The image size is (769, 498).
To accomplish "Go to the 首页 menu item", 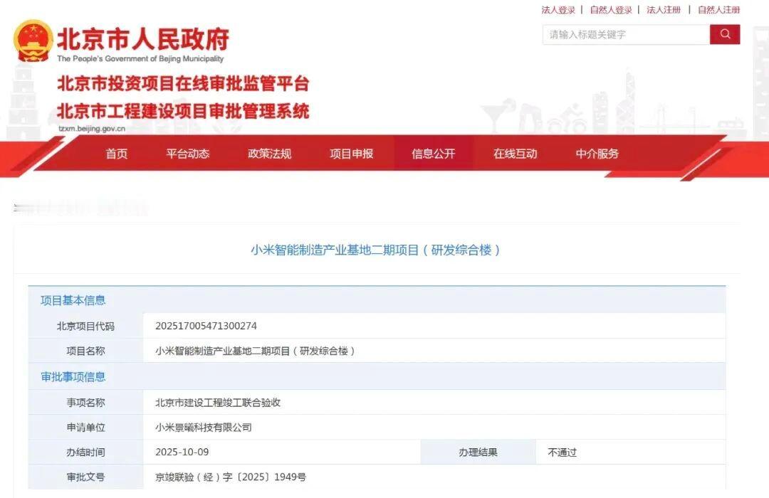I will 117,154.
